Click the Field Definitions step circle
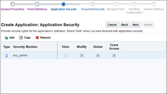The width and height of the screenshot is (167, 94). click(x=37, y=4)
